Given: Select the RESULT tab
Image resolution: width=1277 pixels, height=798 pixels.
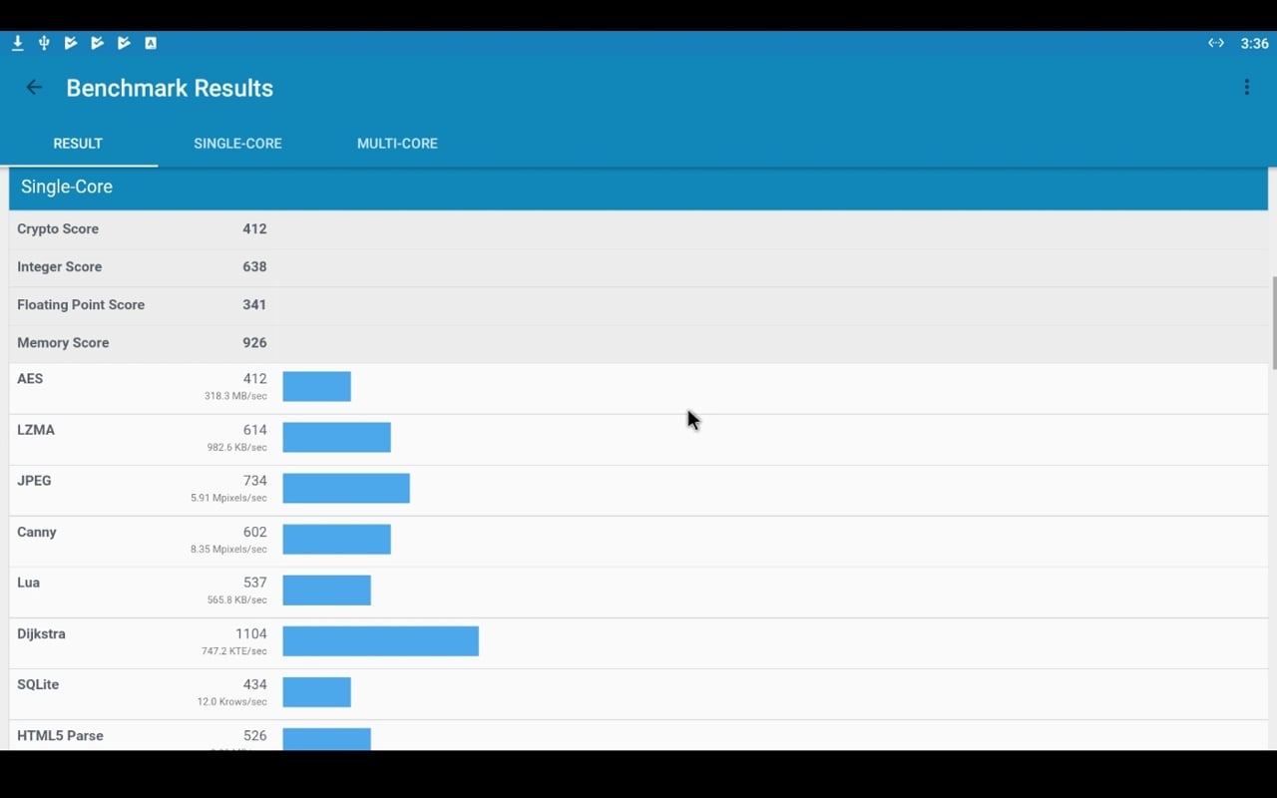Looking at the screenshot, I should (78, 144).
